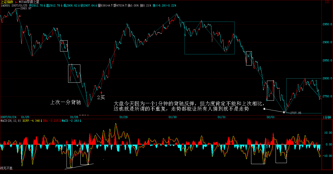
Task: Click the 1分钟 period selector label
Action: pyautogui.click(x=327, y=117)
